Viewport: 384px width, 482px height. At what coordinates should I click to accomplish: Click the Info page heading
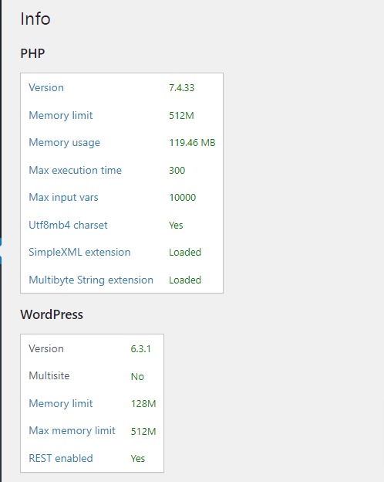point(35,19)
